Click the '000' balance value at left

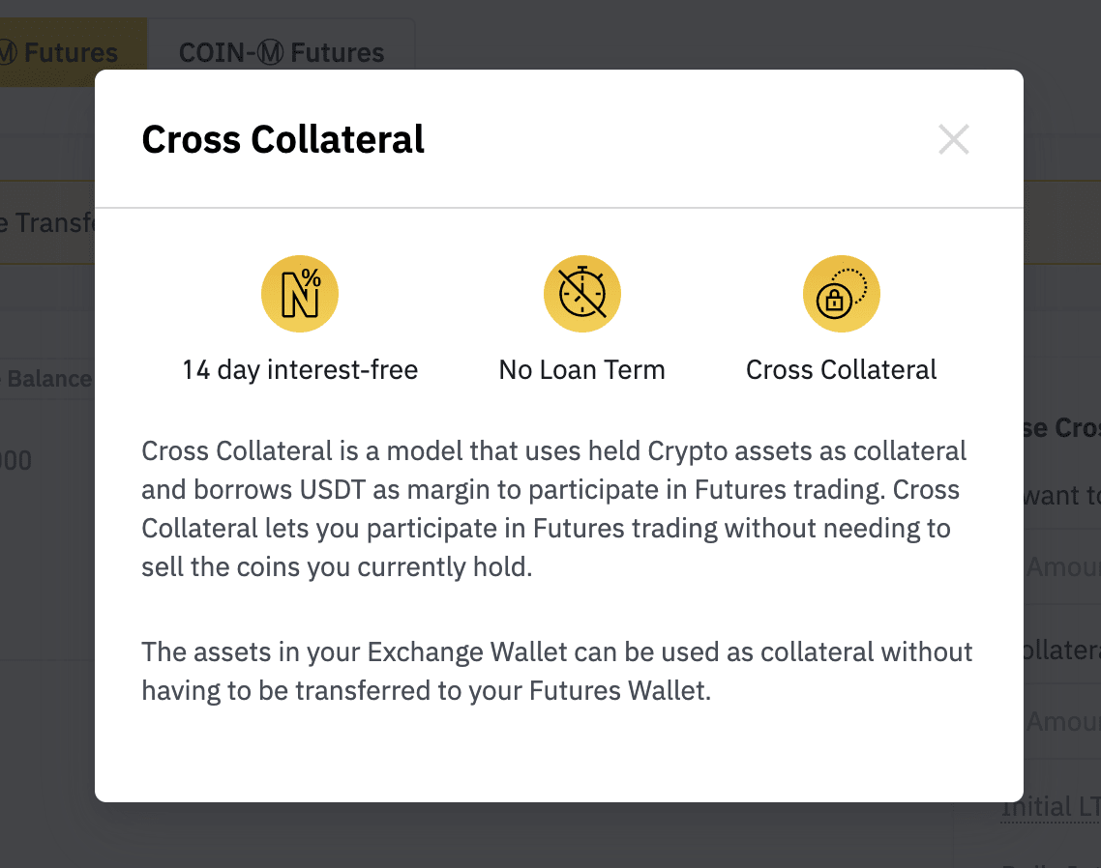(15, 461)
